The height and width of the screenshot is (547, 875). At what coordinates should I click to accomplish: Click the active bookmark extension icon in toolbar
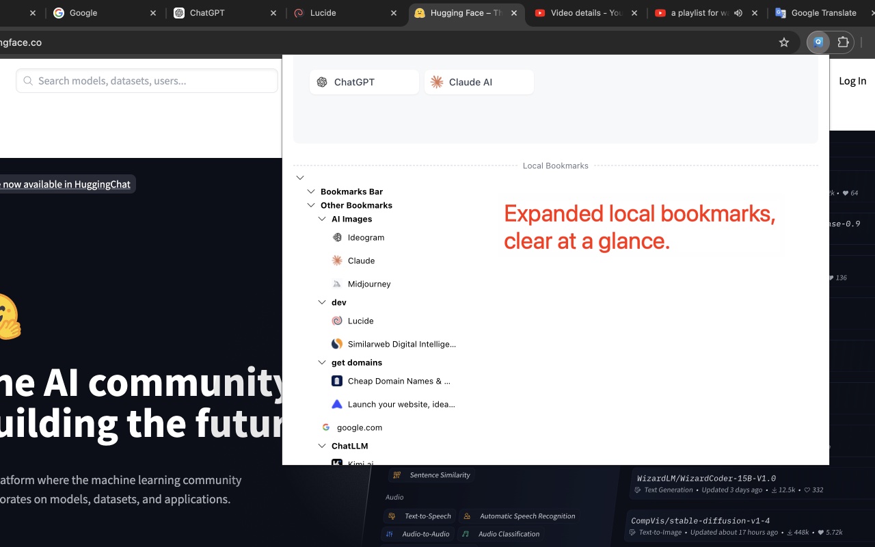(x=818, y=42)
